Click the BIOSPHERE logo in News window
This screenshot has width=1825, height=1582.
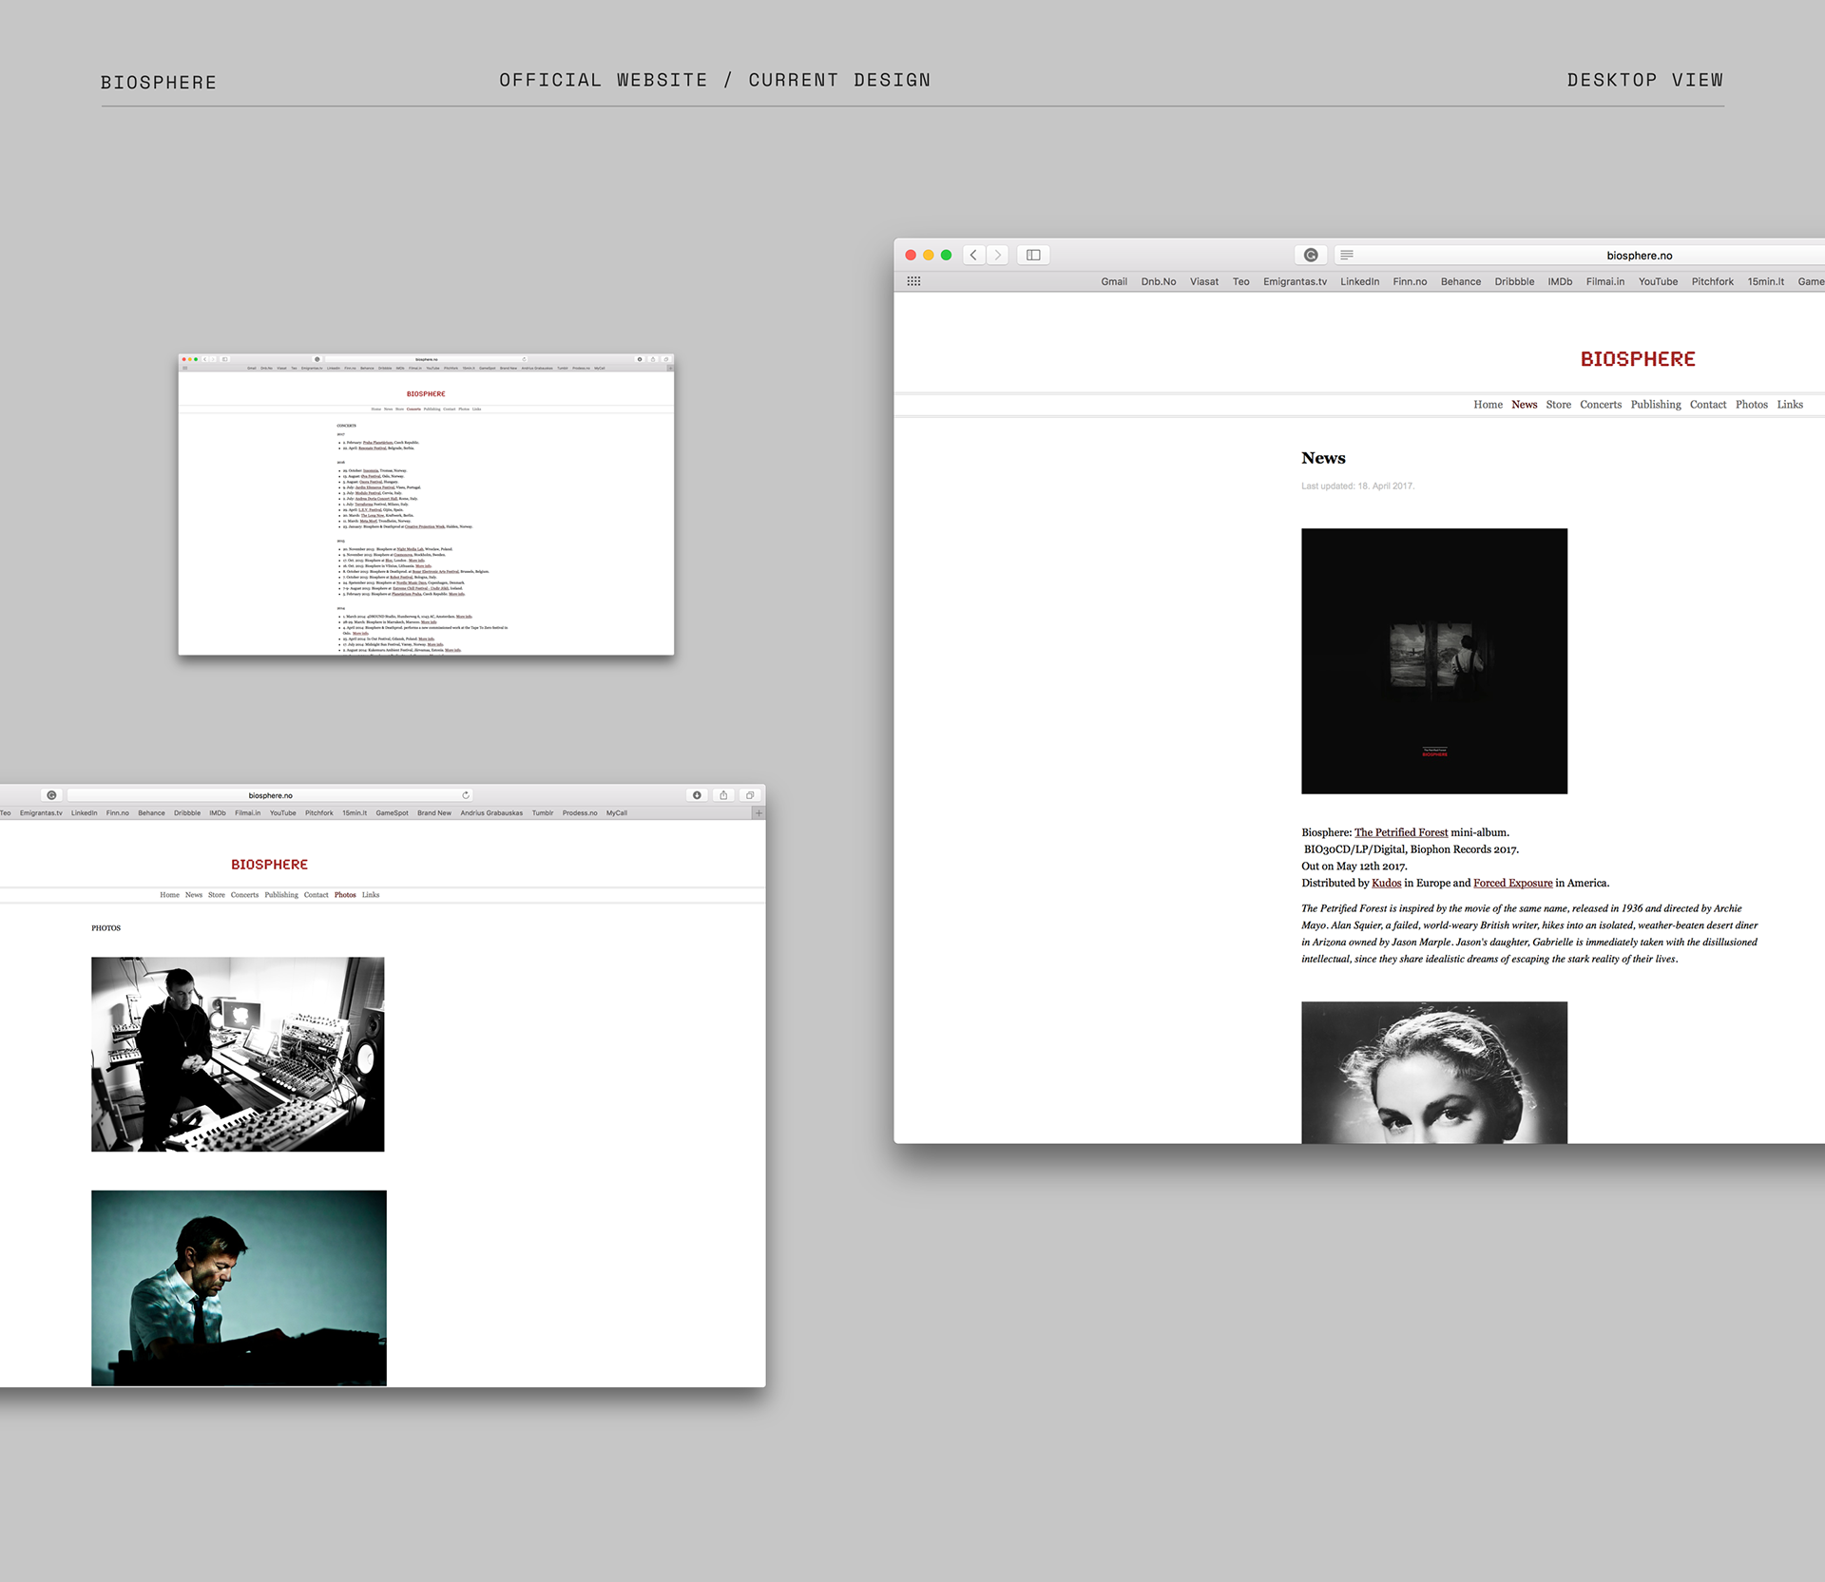coord(1638,359)
